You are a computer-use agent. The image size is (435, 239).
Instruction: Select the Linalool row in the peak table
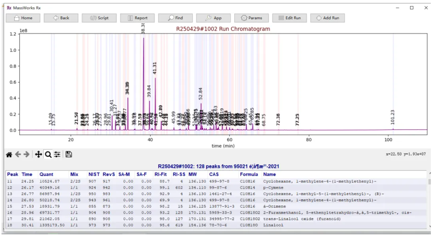[273, 226]
